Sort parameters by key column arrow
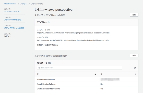The image size is (143, 93). coord(95,74)
